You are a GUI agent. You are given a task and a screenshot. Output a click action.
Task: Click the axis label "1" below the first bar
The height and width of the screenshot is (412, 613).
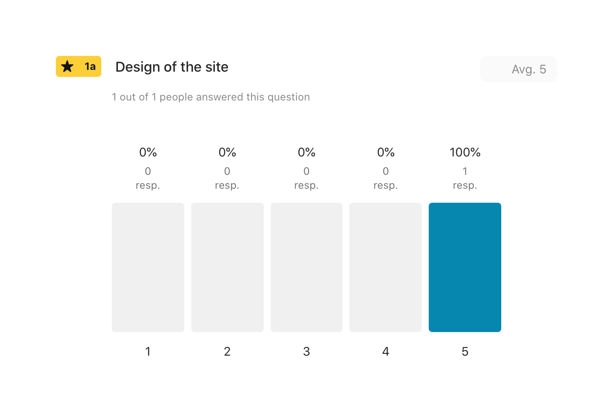click(x=148, y=351)
